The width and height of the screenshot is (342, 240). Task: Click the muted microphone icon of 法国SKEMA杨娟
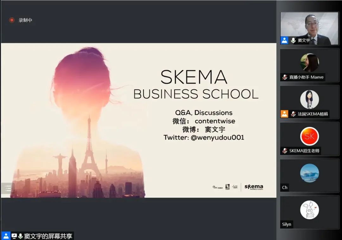[x=293, y=114]
